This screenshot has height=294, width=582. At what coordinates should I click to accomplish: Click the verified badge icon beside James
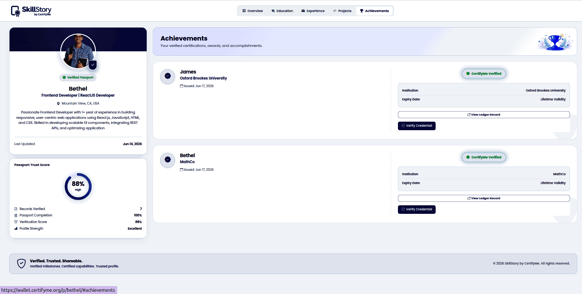[168, 76]
